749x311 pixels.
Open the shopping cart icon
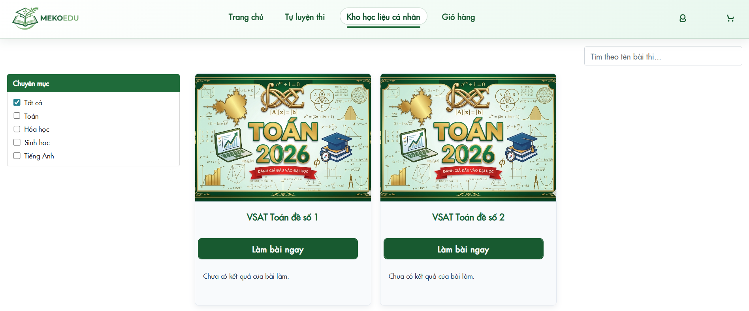coord(730,18)
